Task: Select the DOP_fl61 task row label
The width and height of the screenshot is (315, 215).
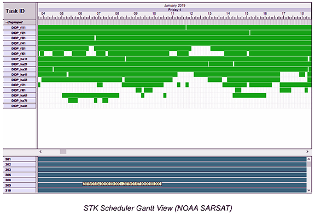Action: (x=20, y=53)
